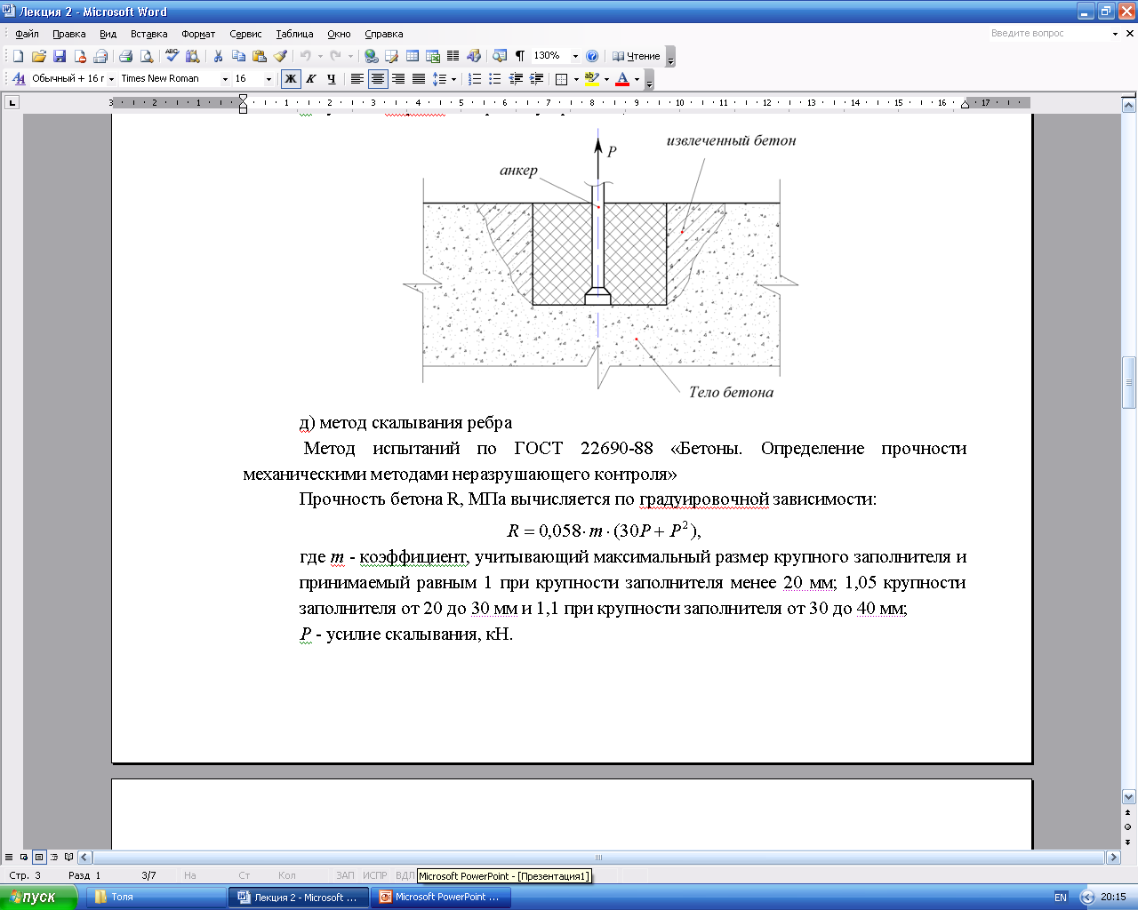Toggle the paragraph marks (¶) display

tap(520, 56)
